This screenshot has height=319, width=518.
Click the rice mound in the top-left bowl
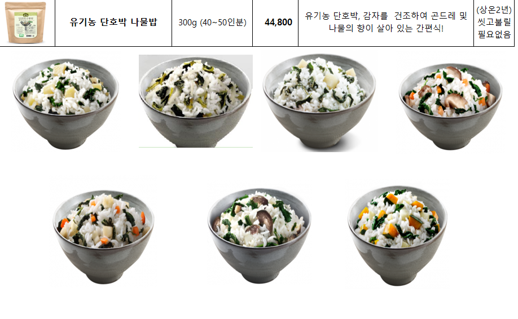[x=66, y=88]
